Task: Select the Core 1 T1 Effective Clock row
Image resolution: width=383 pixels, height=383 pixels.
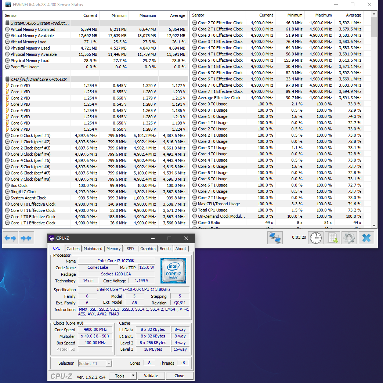Action: (95, 223)
